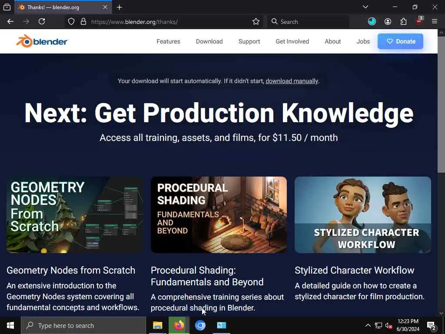
Task: Open Procedural Shading: Fundamentals and Beyond title
Action: point(207,276)
